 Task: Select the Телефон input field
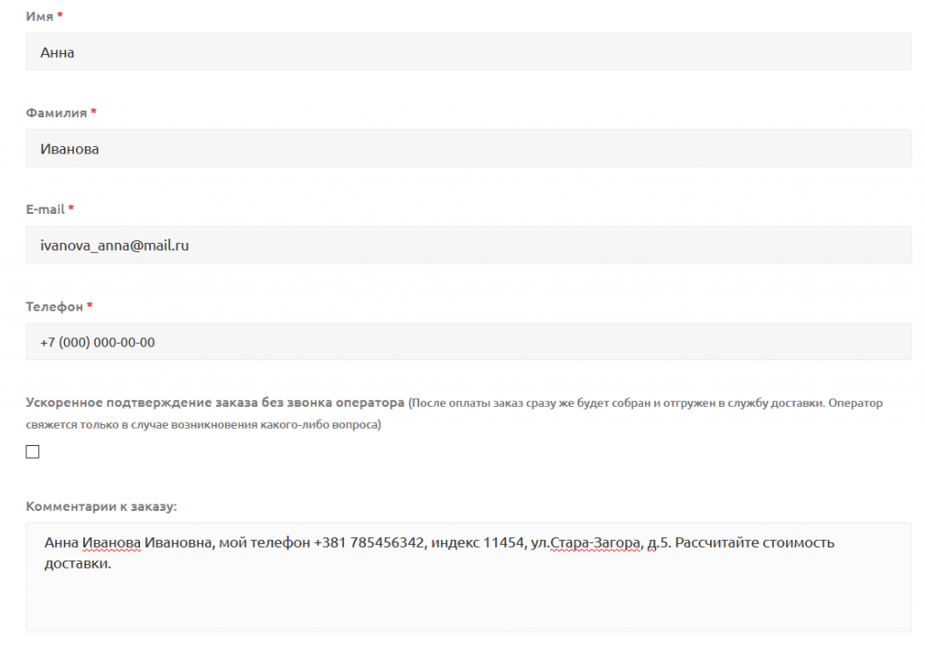pos(469,341)
